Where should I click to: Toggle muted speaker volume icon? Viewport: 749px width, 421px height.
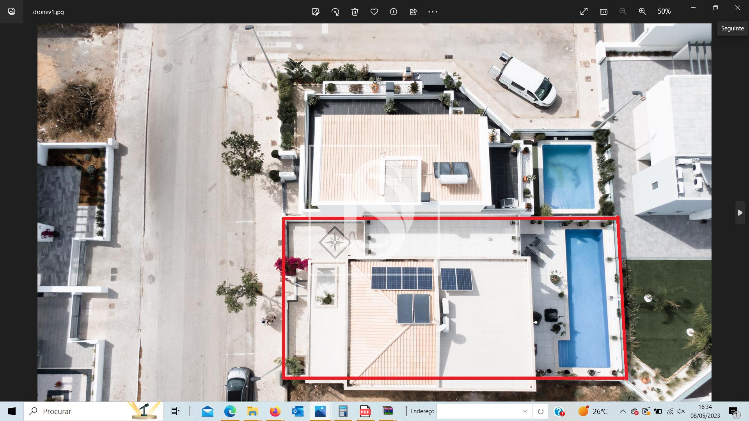coord(681,411)
